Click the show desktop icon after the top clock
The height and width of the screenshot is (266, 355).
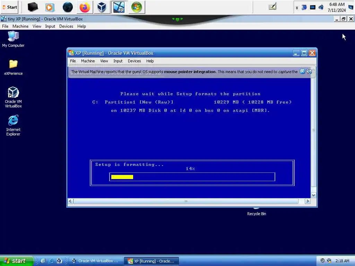[x=351, y=7]
